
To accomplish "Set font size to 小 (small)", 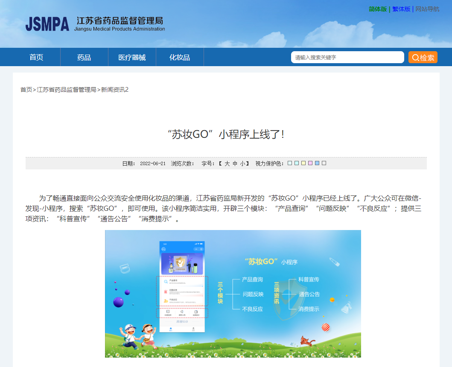I will (242, 163).
